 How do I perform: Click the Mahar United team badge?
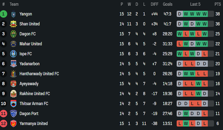(x=13, y=44)
